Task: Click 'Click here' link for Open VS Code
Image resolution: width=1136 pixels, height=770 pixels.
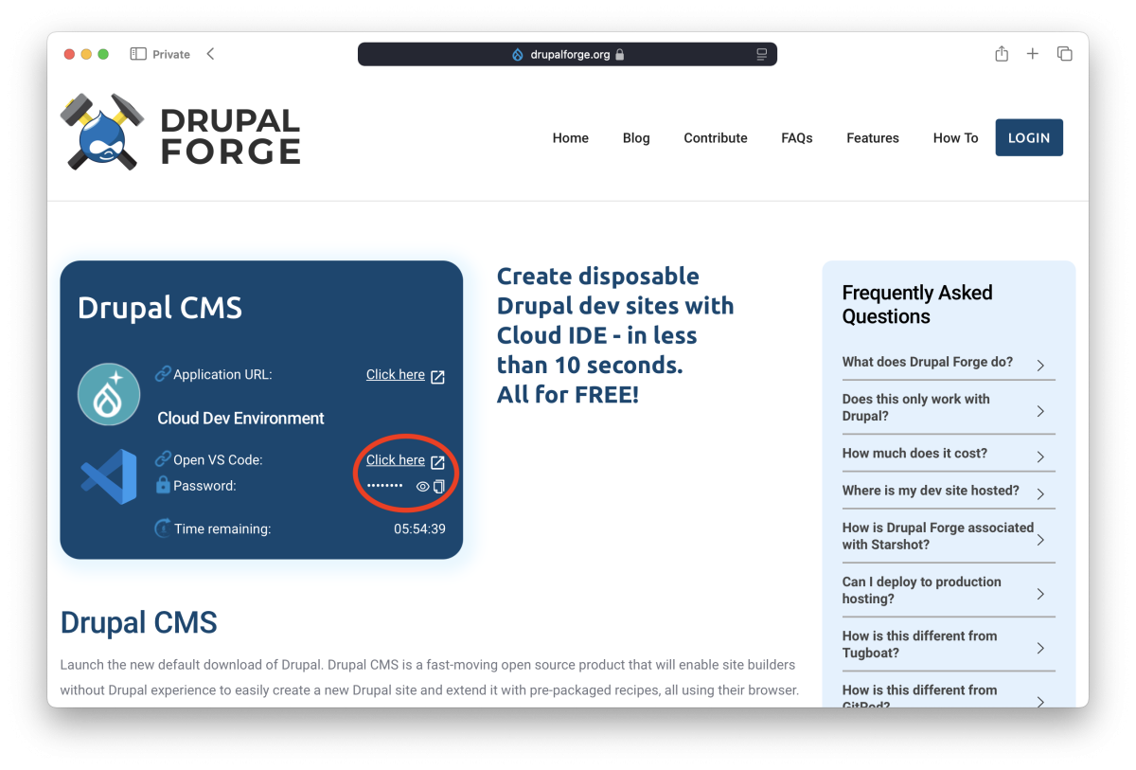Action: coord(396,460)
